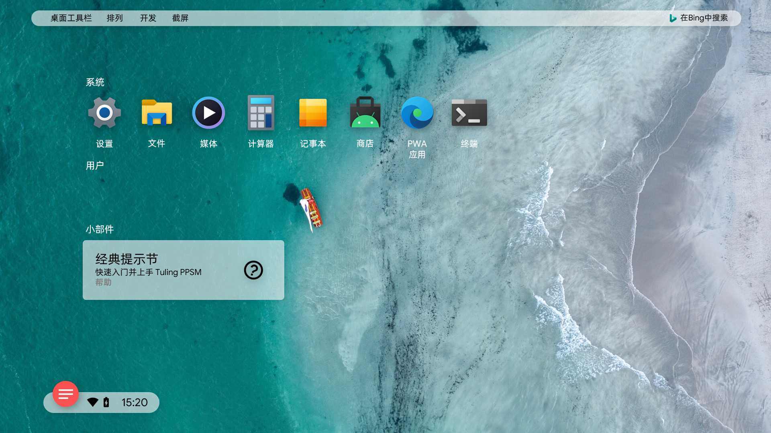Viewport: 771px width, 433px height.
Task: Open the 排列 menu
Action: [x=115, y=18]
